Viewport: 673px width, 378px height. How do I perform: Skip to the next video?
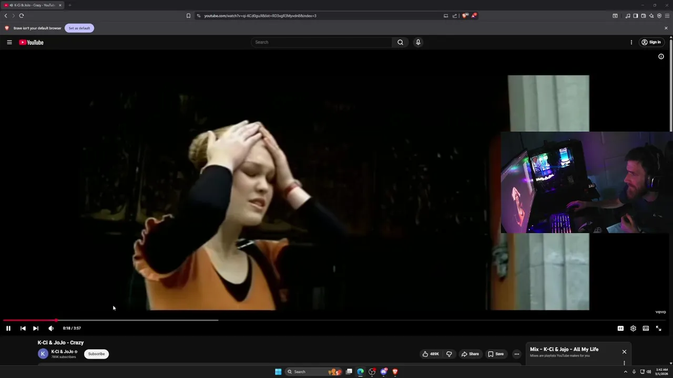[x=36, y=328]
